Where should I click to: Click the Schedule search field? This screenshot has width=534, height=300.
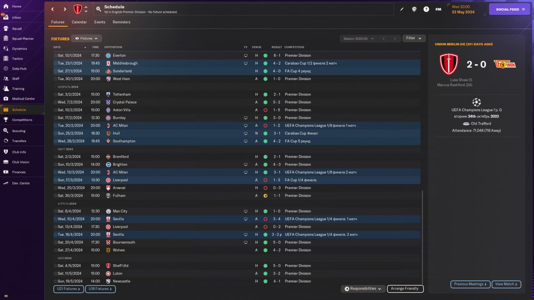click(x=244, y=9)
